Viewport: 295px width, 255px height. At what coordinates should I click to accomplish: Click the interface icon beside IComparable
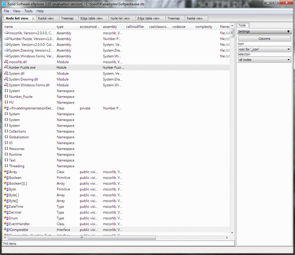pos(6,229)
